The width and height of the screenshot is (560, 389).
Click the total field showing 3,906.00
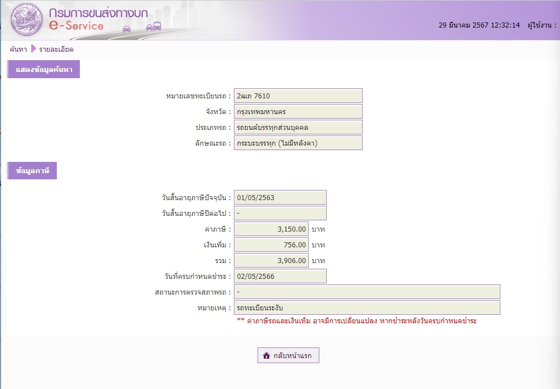271,260
